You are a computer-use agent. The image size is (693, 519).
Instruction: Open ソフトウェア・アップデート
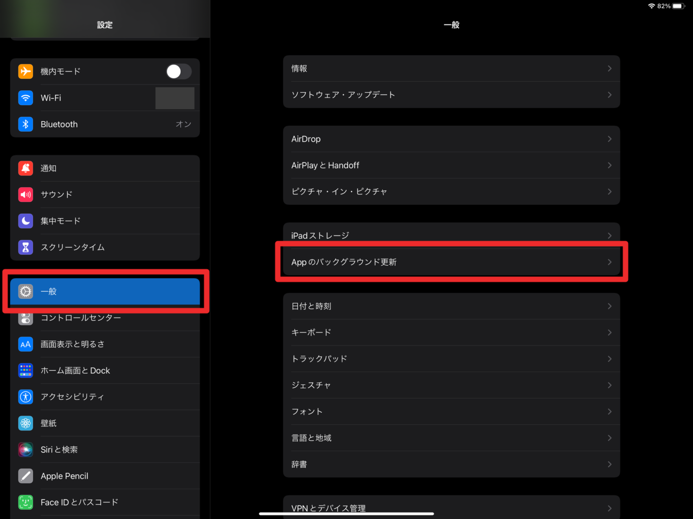pyautogui.click(x=451, y=95)
